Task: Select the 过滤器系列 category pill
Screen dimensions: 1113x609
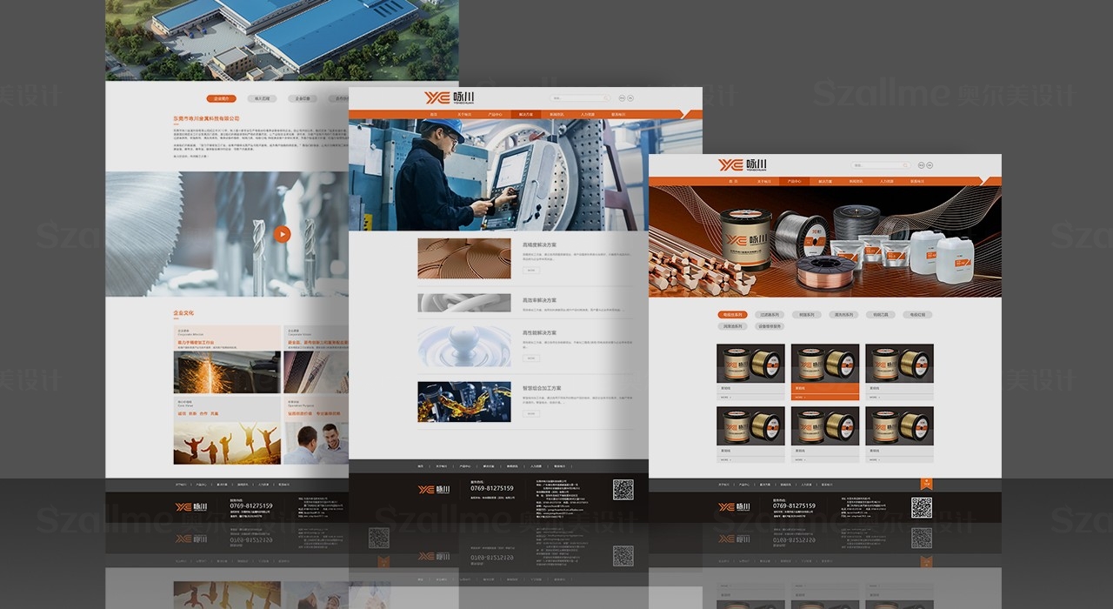Action: (769, 315)
